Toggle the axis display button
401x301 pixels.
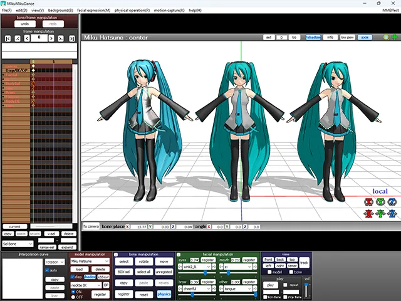(365, 38)
